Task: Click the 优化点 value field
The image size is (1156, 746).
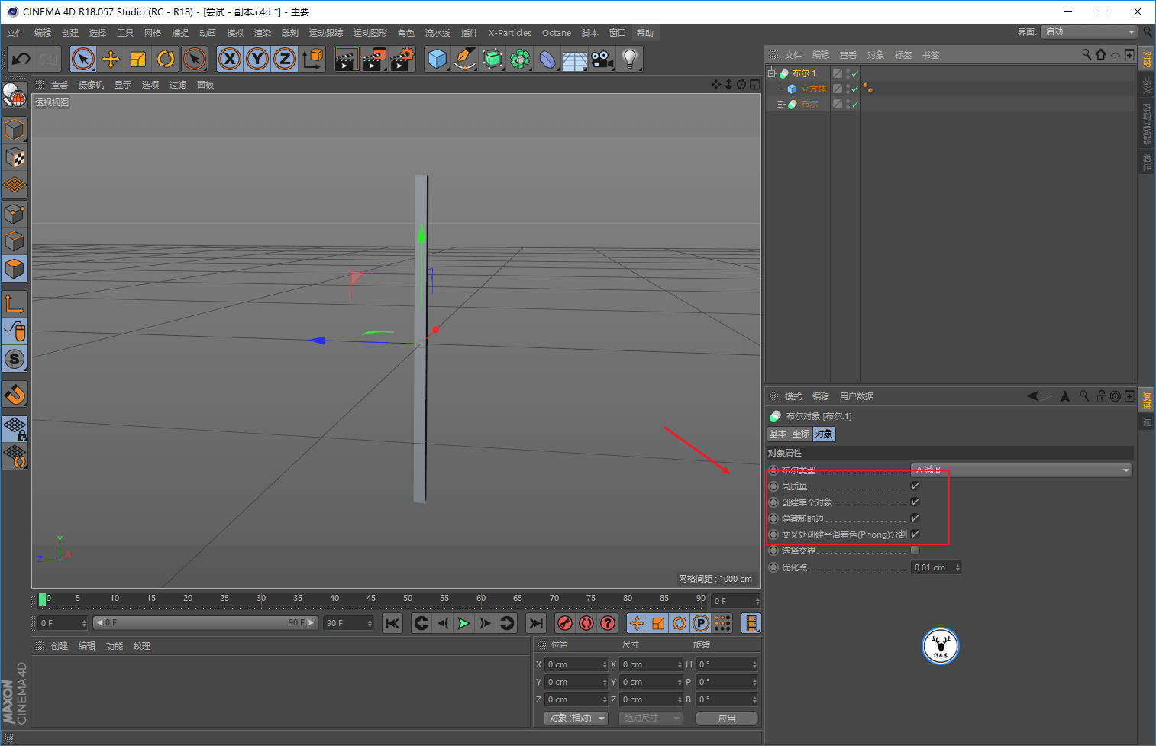Action: point(932,567)
